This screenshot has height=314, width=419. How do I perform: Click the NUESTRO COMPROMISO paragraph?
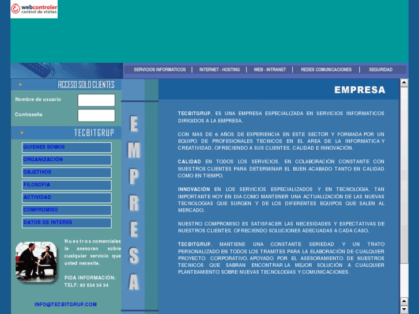click(x=281, y=227)
